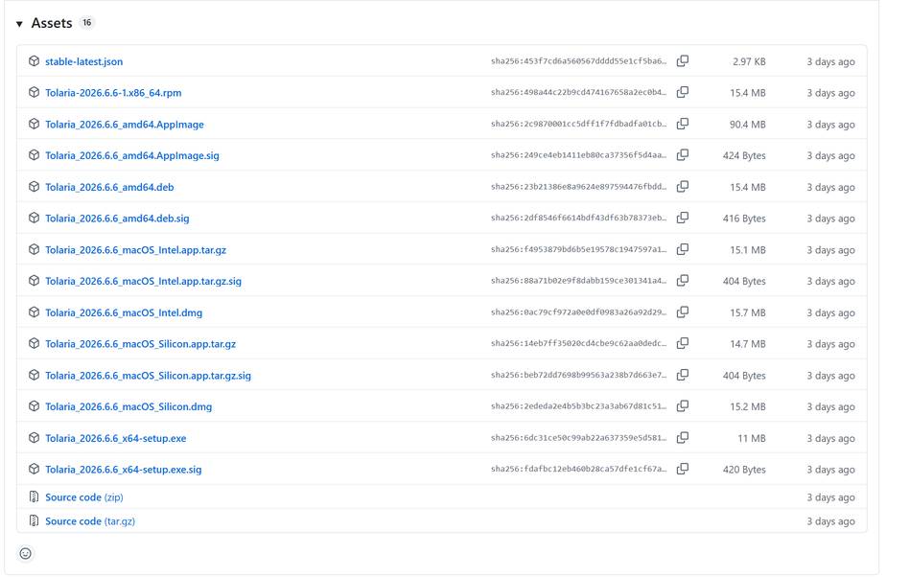Copy SHA256 hash for macOS_Intel.dmg

(x=683, y=312)
